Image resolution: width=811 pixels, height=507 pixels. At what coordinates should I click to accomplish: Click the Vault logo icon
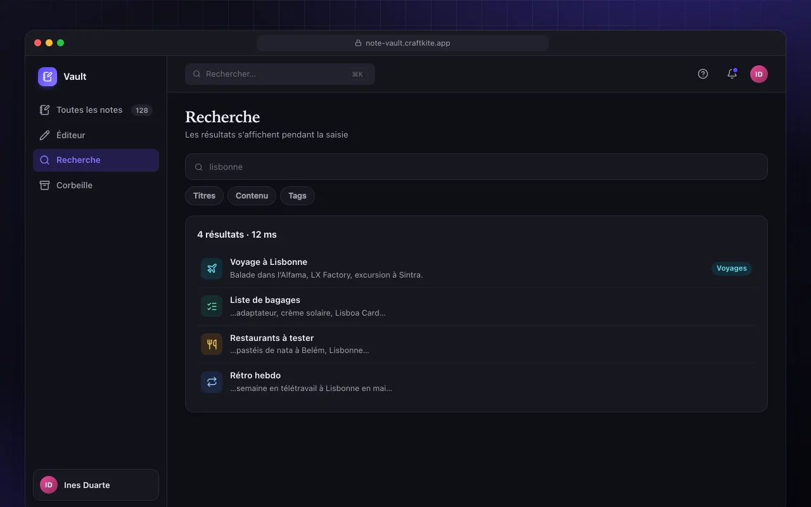(48, 77)
